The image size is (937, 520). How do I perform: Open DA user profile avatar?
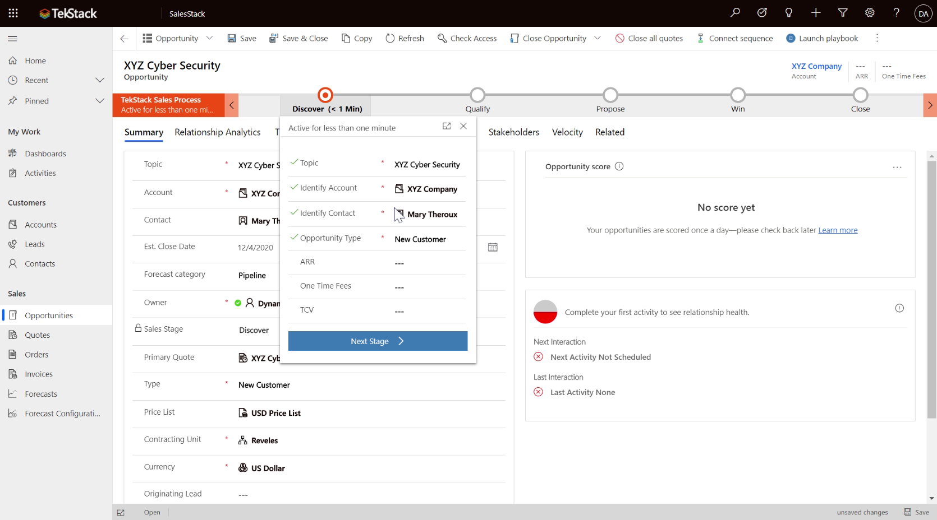tap(923, 13)
